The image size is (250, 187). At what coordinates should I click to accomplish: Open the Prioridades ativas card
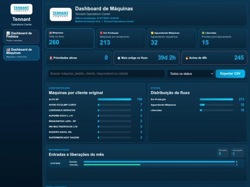(x=78, y=58)
